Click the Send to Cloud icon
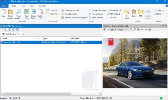The height and width of the screenshot is (100, 168). tap(148, 12)
